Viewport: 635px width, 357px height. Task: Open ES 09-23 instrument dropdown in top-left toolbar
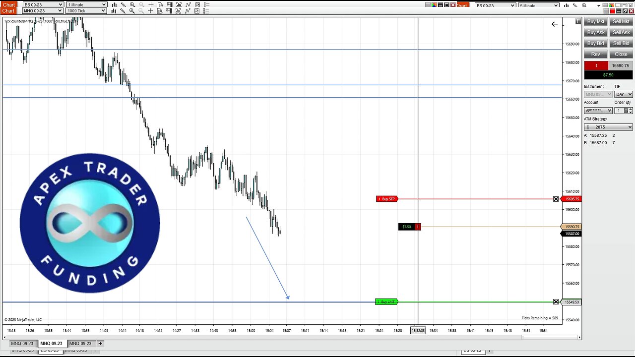[43, 4]
